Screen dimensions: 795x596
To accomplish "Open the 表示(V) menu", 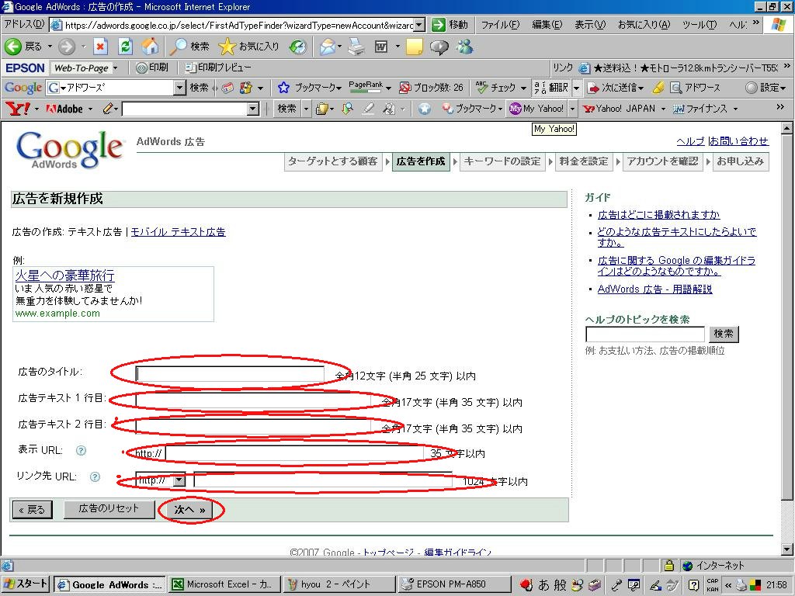I will pos(589,25).
